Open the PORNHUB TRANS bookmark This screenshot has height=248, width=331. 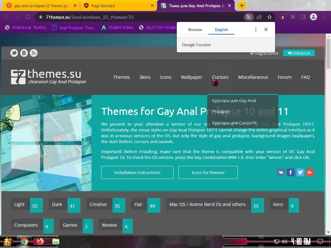(x=26, y=28)
